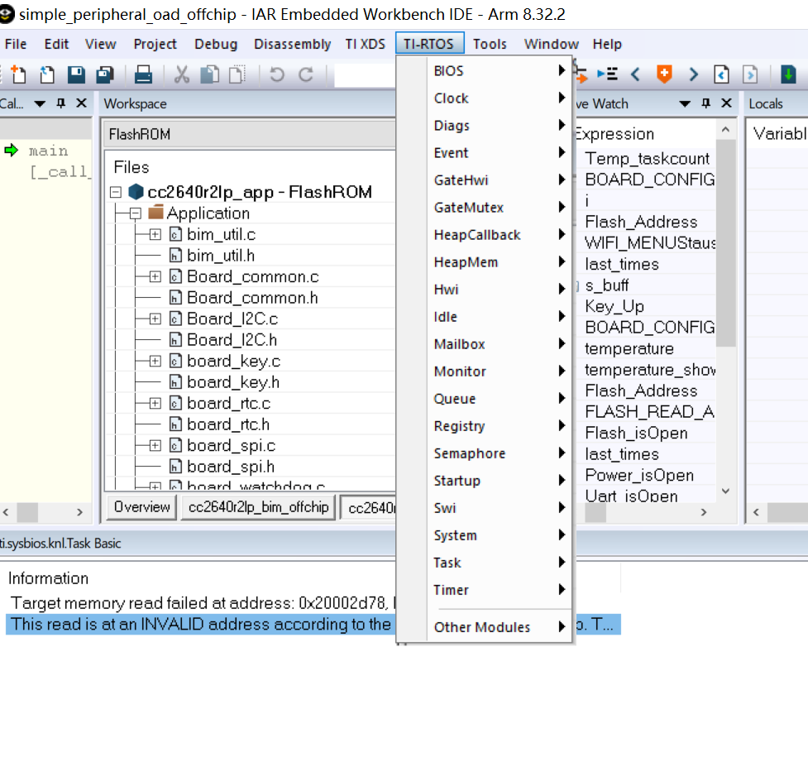
Task: Open the Debug menu
Action: coord(215,44)
